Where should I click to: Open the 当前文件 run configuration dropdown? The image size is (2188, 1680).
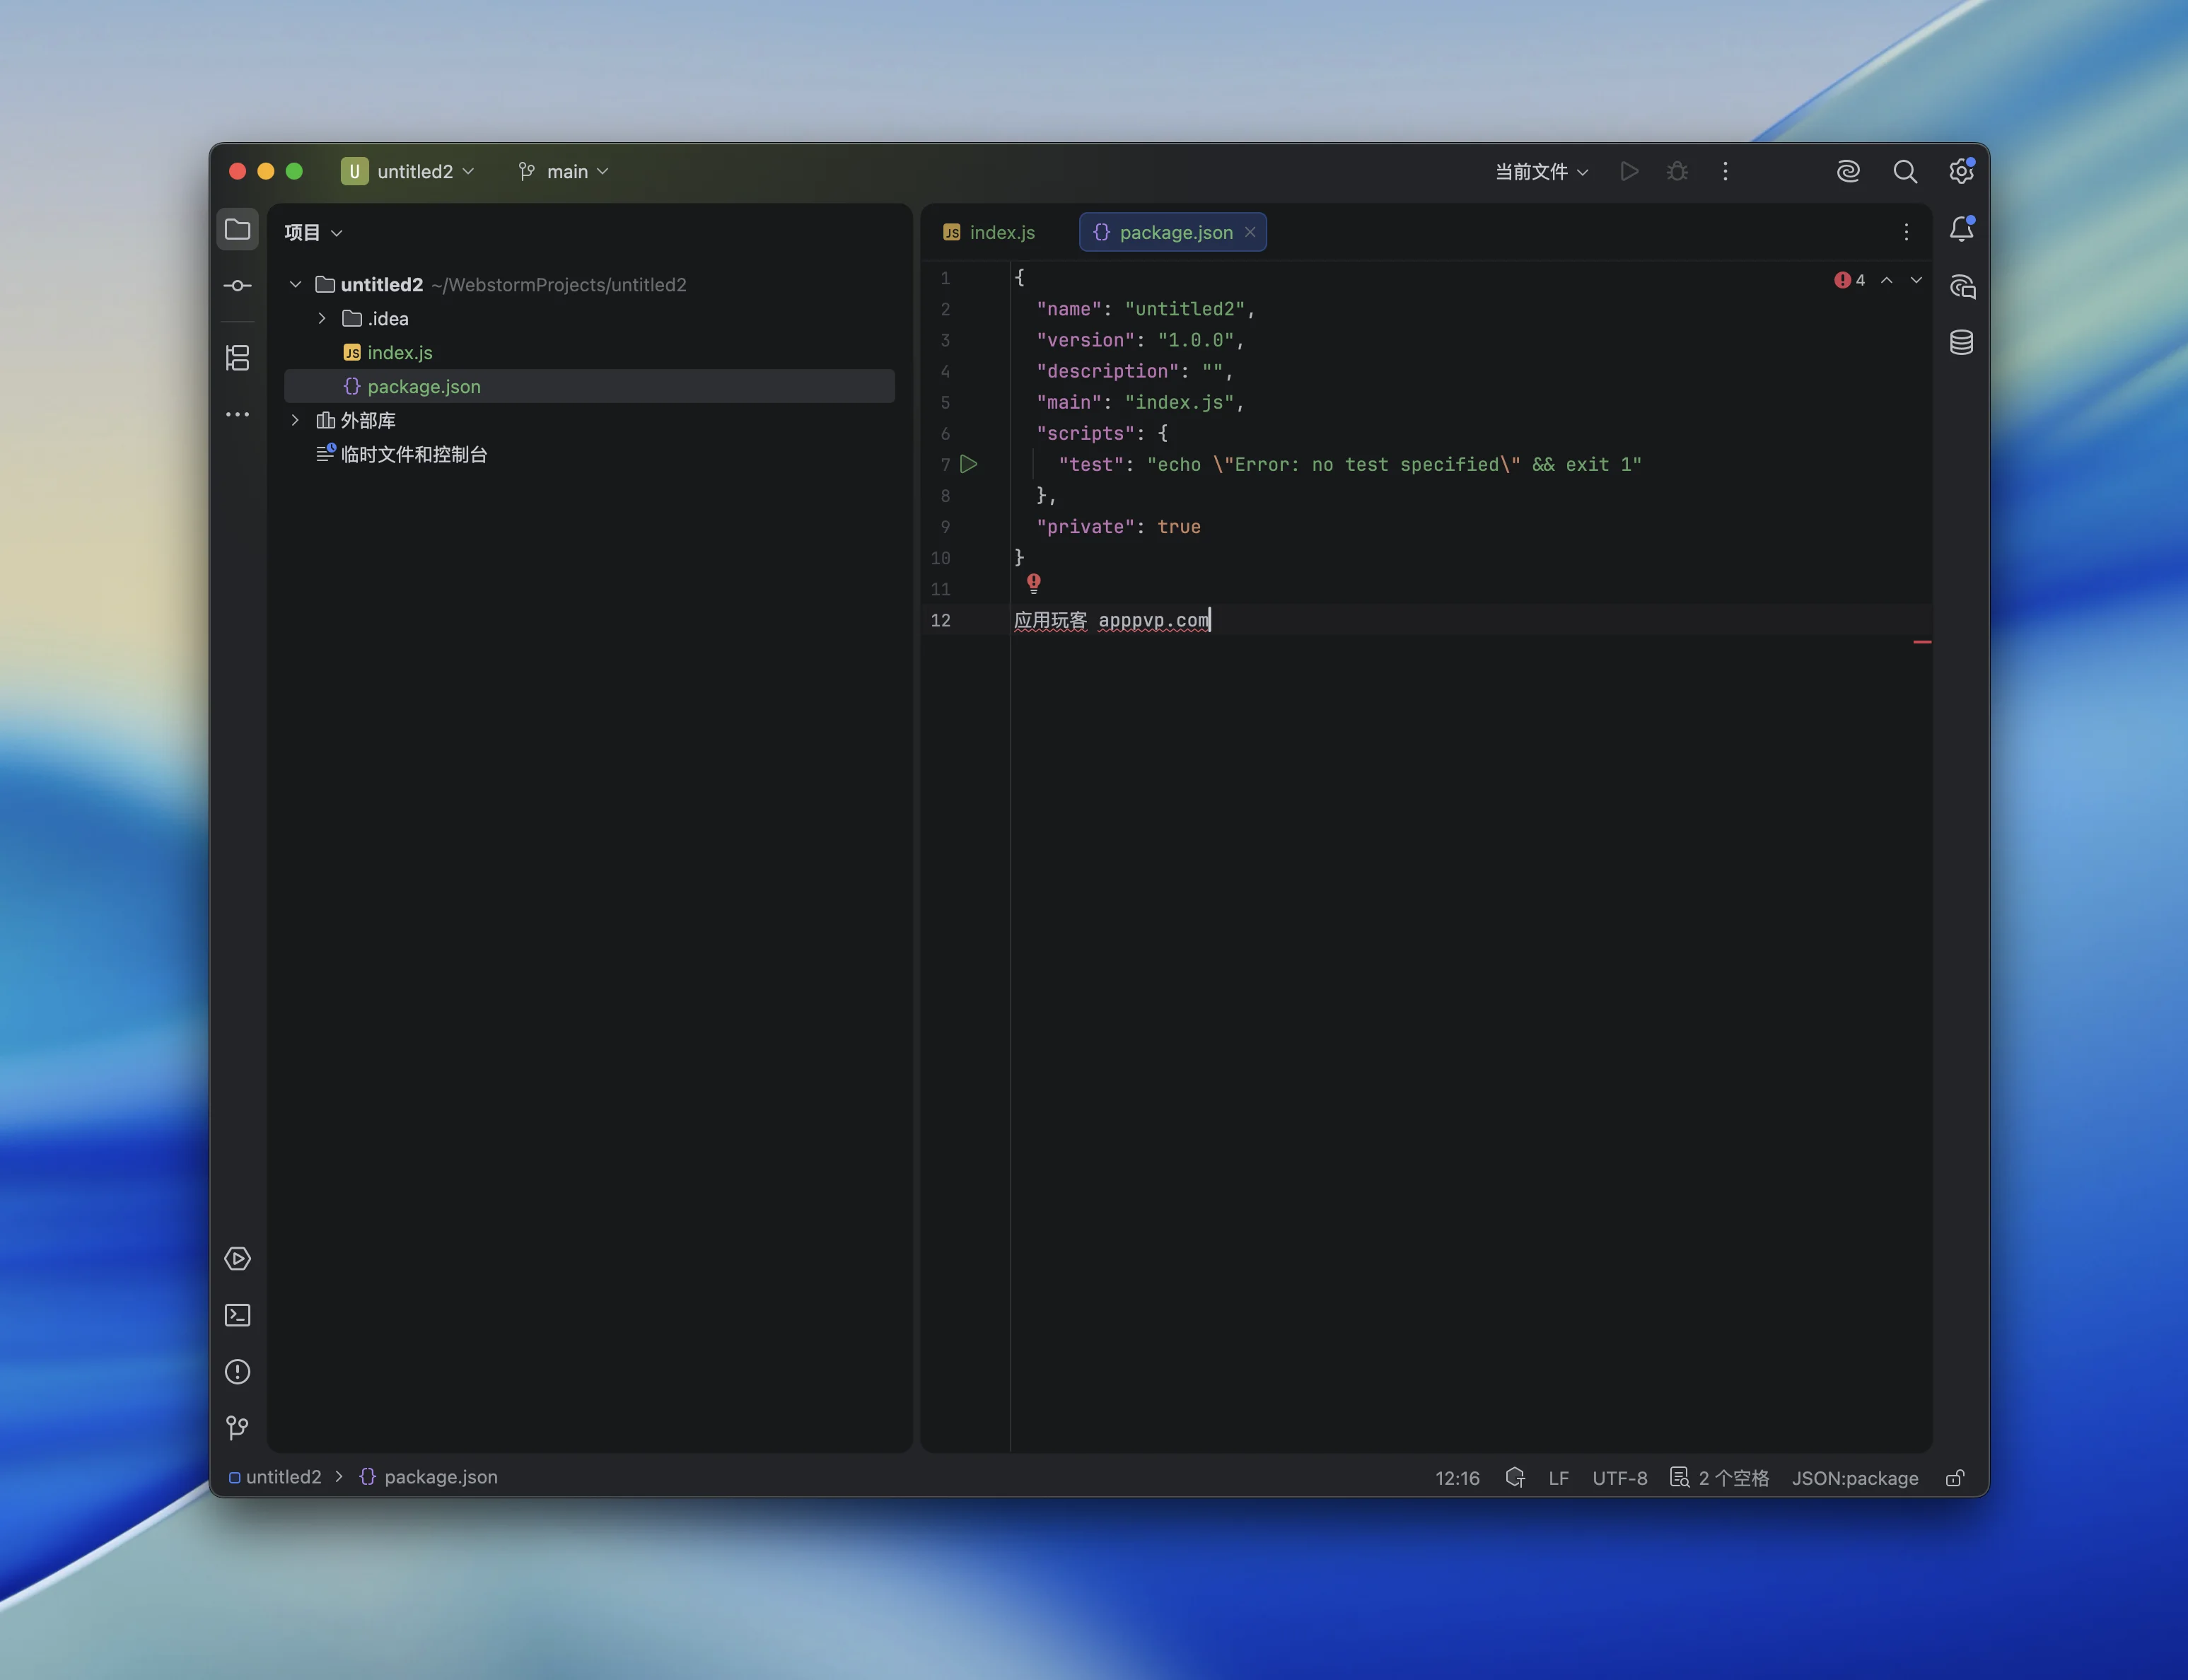(1541, 172)
